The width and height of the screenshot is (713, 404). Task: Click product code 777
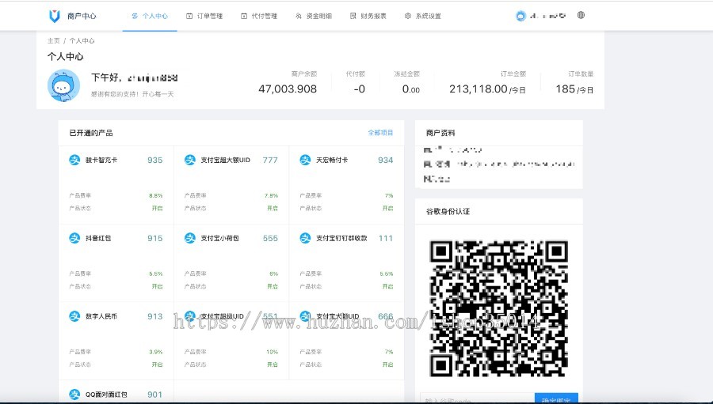coord(270,160)
